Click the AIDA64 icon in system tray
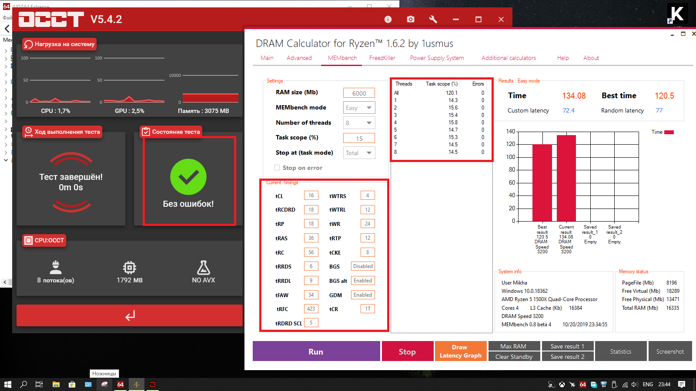 tap(583, 384)
